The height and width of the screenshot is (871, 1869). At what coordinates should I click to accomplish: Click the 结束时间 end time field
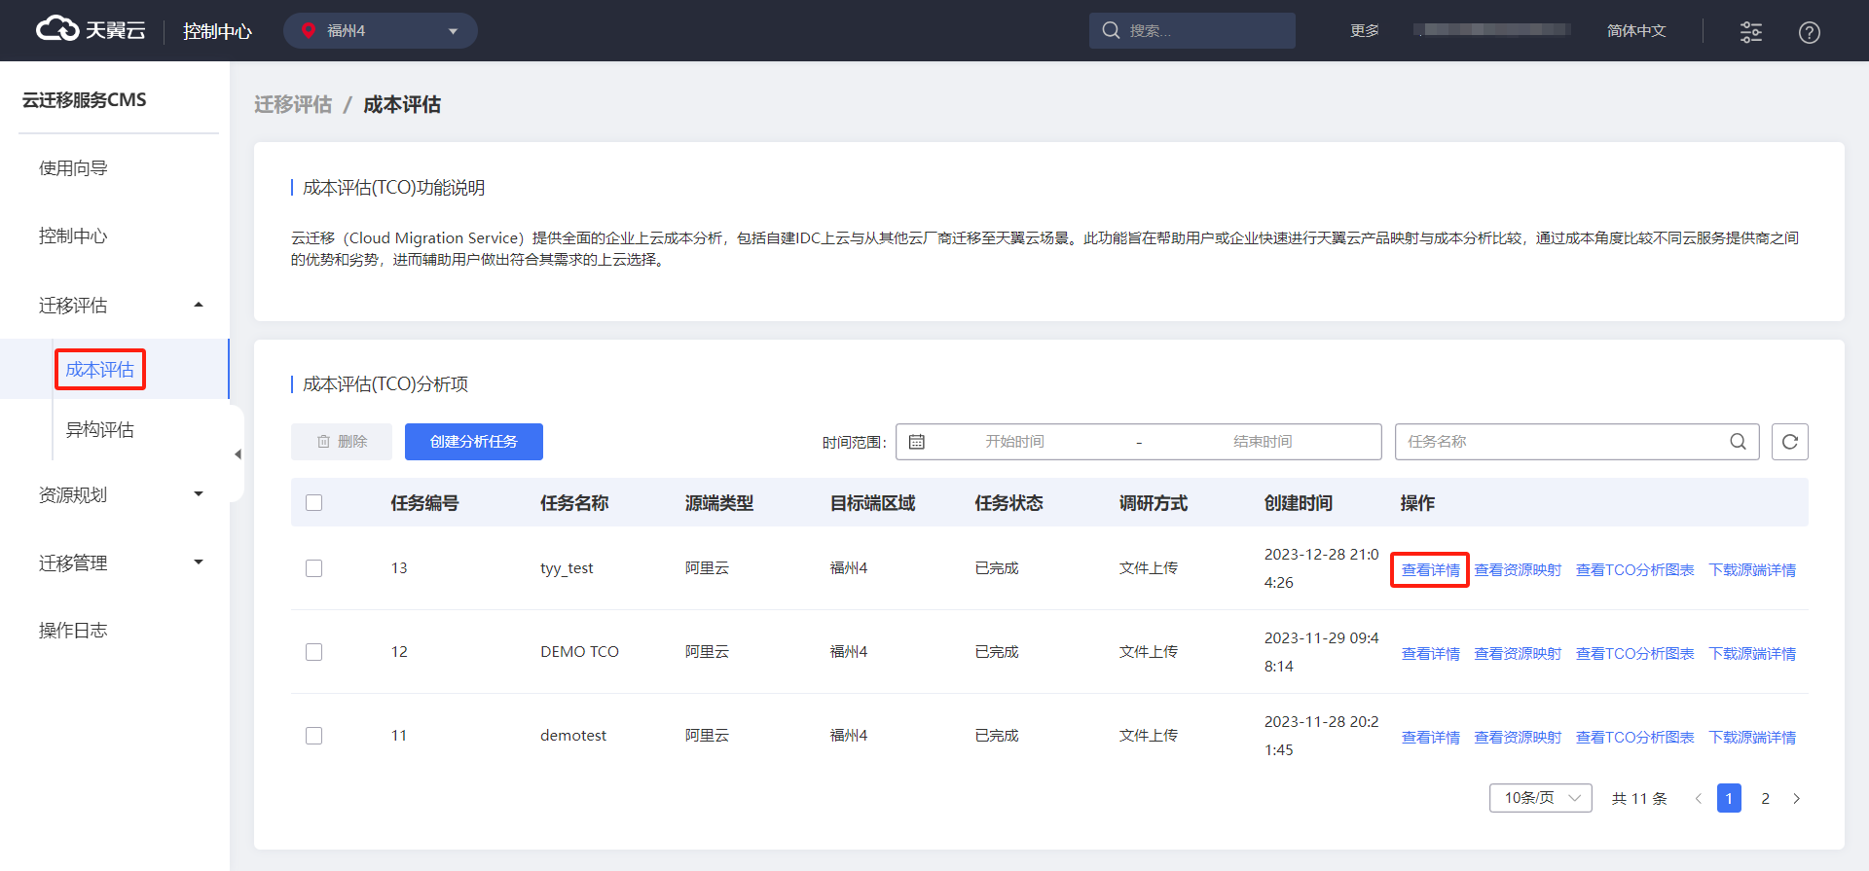1263,442
